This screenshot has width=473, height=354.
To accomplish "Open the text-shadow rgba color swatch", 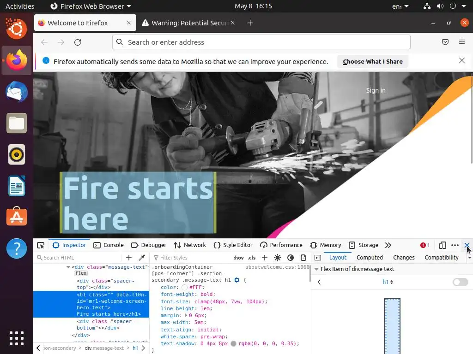I will point(233,343).
